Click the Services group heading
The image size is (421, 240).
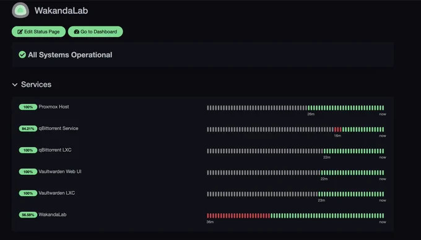37,84
